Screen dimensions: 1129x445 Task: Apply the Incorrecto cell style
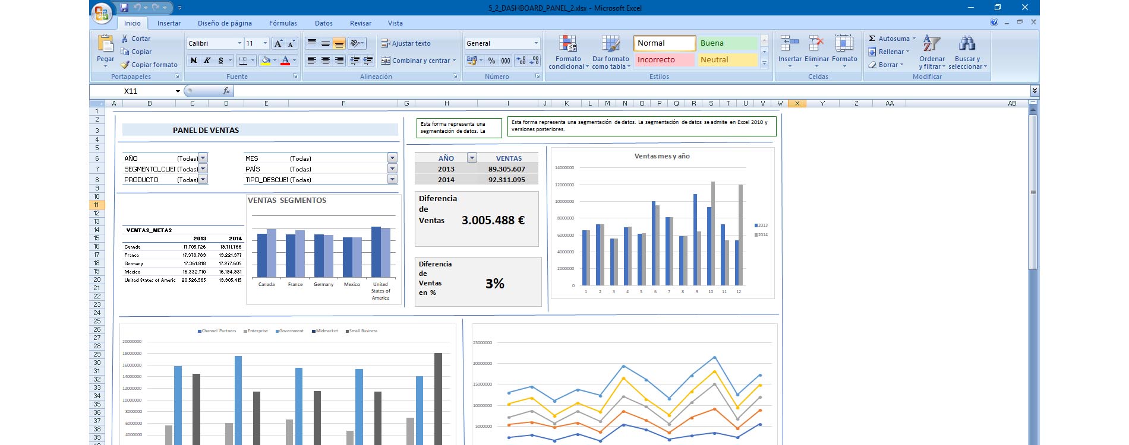coord(664,60)
